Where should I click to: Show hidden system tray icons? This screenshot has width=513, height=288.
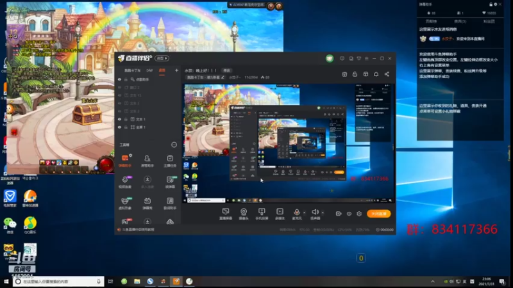(433, 281)
